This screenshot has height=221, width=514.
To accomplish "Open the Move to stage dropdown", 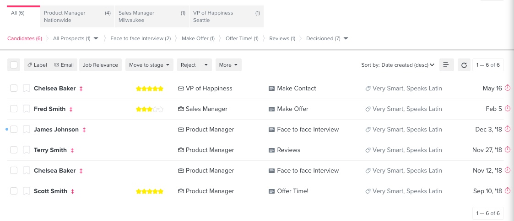I will click(150, 65).
